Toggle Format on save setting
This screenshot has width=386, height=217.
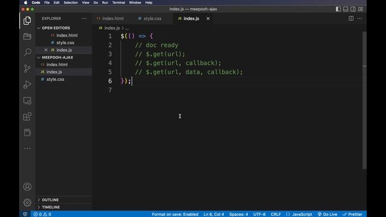click(175, 215)
